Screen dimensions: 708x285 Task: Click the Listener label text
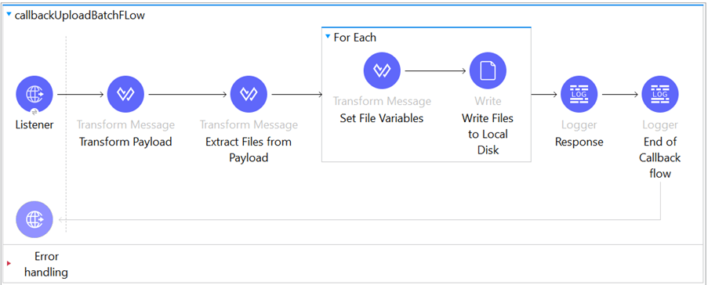point(34,125)
